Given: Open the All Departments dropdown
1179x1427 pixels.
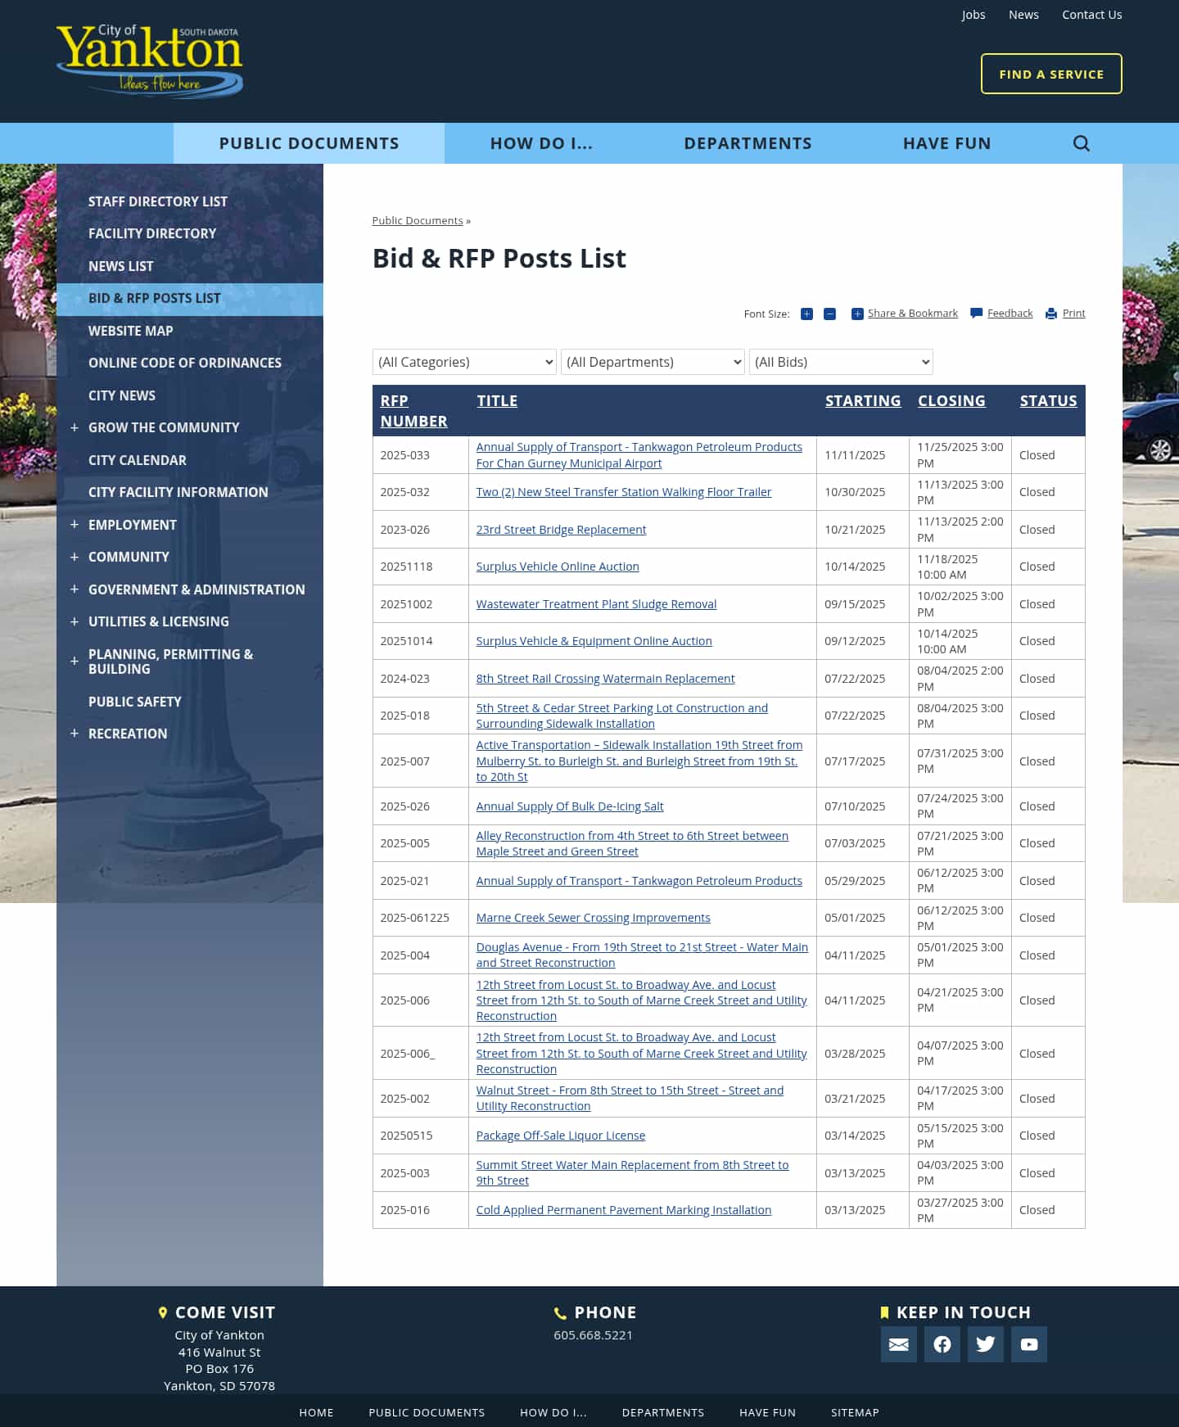Looking at the screenshot, I should coord(653,362).
